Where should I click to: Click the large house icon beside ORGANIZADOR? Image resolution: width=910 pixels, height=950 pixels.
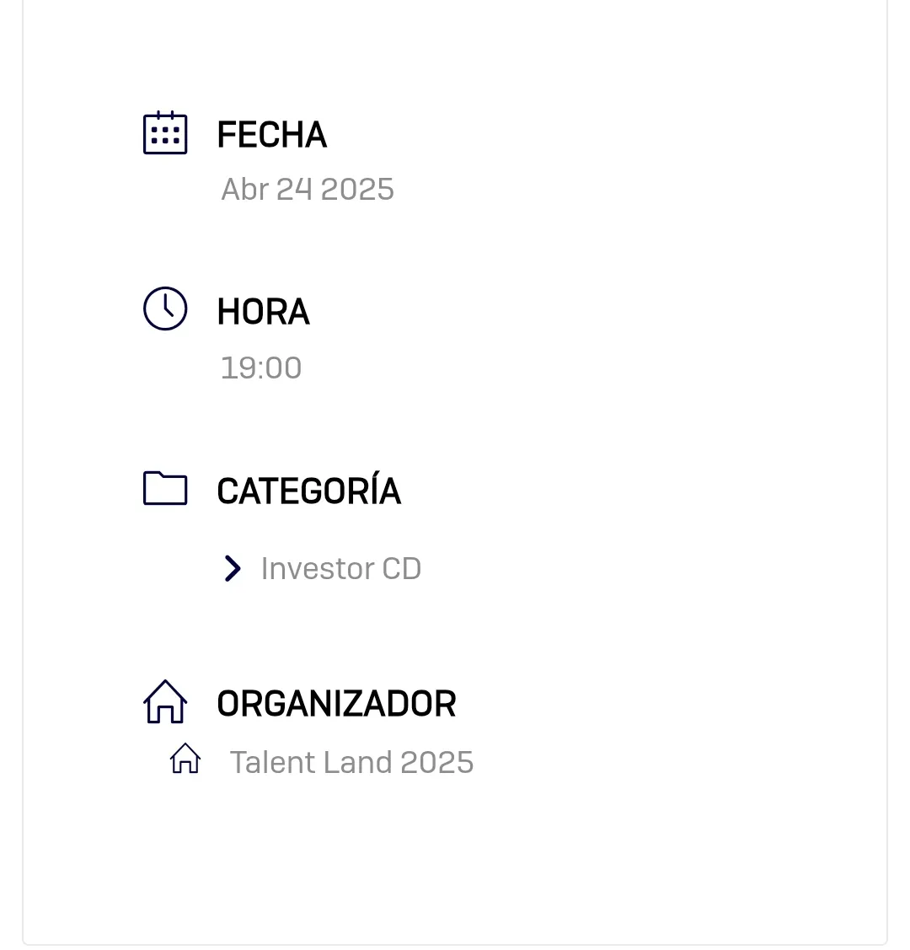pyautogui.click(x=164, y=701)
